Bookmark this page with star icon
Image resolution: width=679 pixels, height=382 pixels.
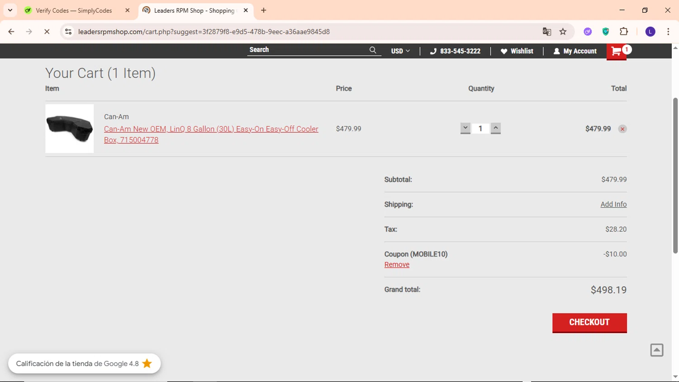coord(563,32)
